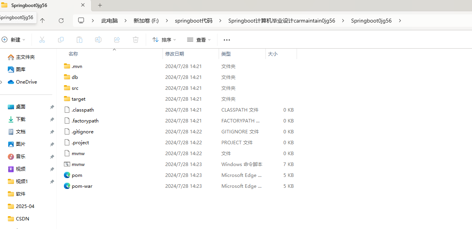Image resolution: width=472 pixels, height=229 pixels.
Task: Open the 新建 dropdown menu
Action: [x=14, y=40]
